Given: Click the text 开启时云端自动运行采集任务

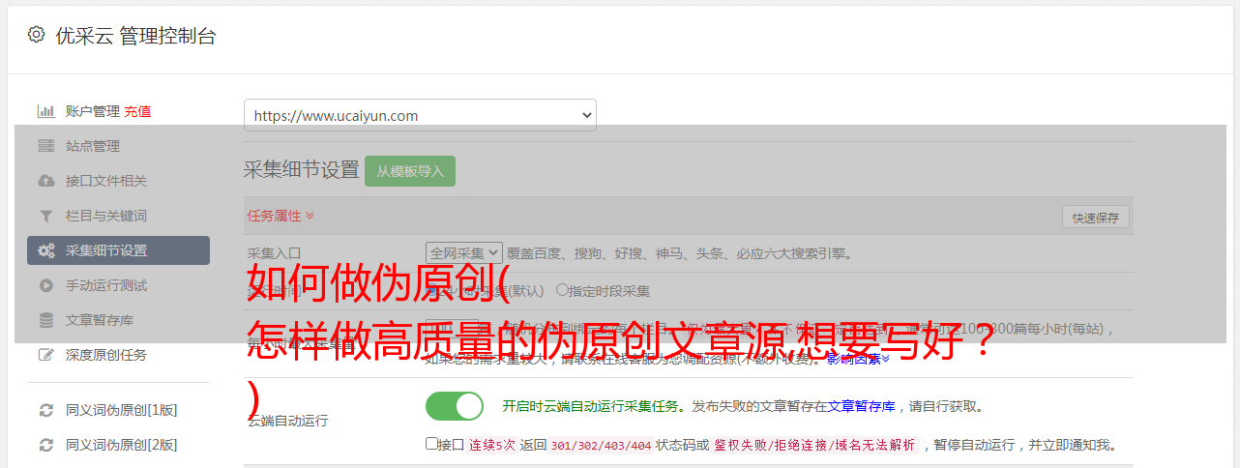Looking at the screenshot, I should tap(589, 406).
